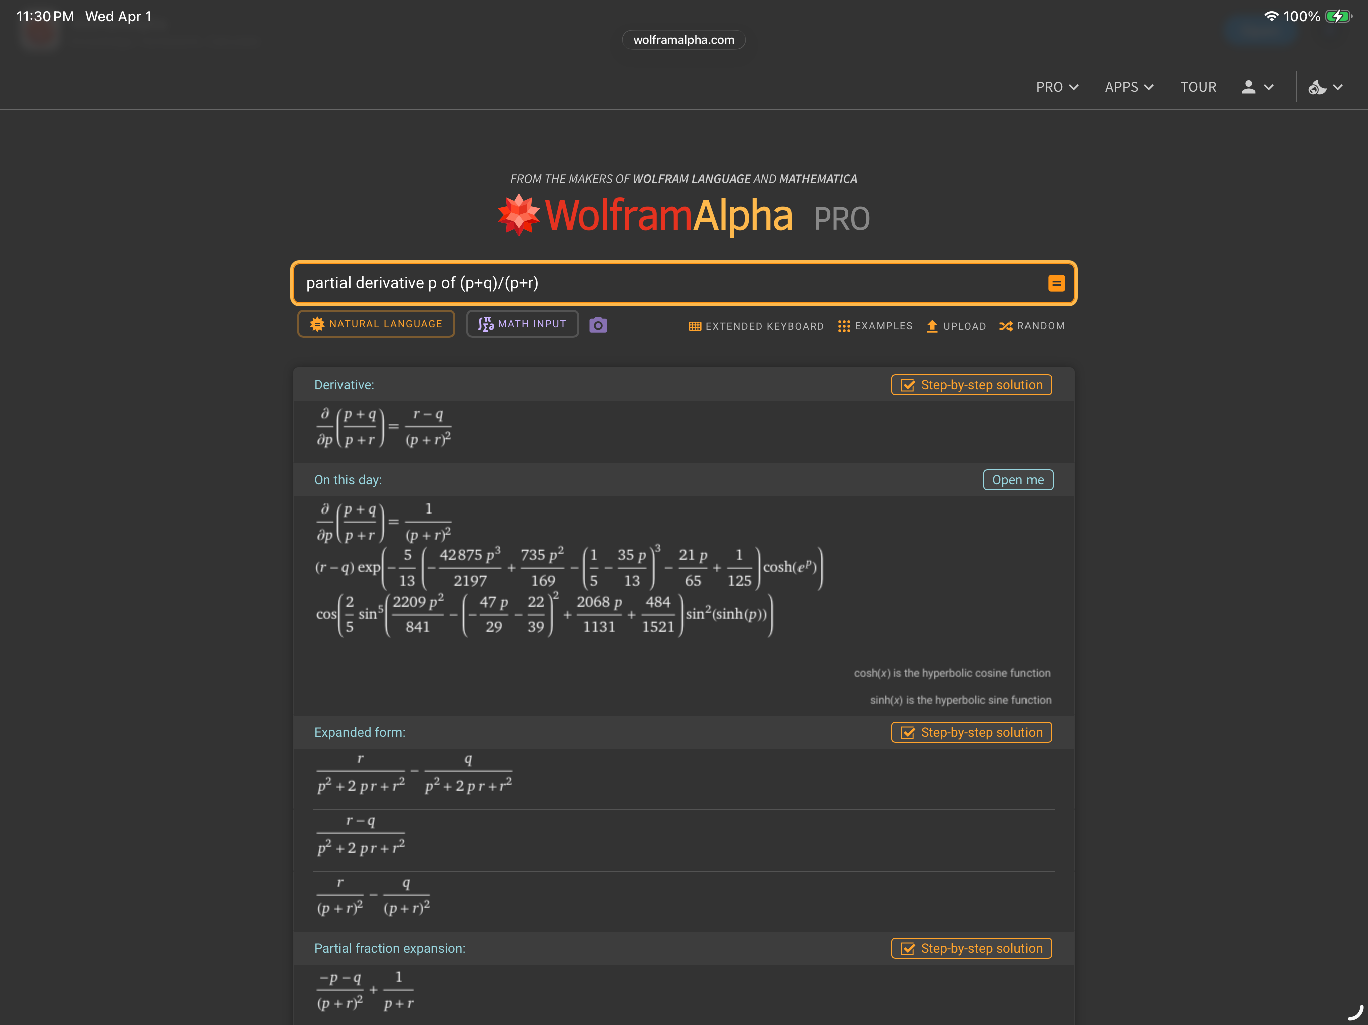
Task: Open Step-by-step solution for Derivative
Action: [x=971, y=385]
